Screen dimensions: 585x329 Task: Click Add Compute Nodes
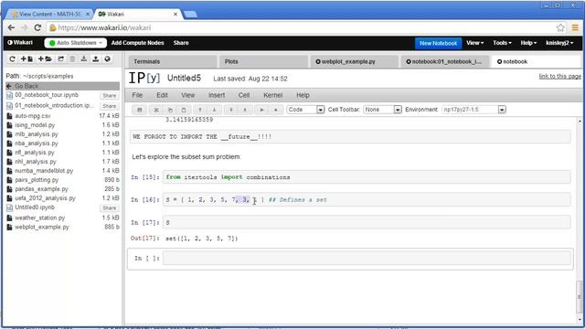click(x=138, y=43)
